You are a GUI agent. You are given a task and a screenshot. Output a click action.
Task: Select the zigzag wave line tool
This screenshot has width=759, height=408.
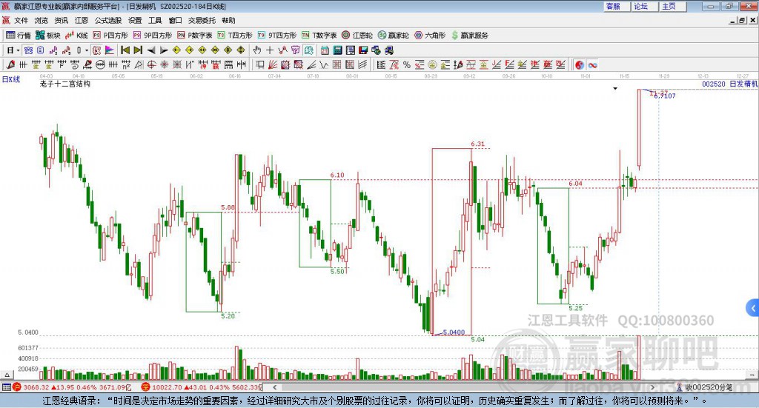(324, 64)
